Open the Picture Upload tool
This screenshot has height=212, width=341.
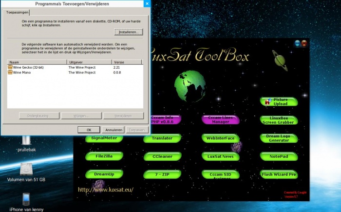[279, 102]
